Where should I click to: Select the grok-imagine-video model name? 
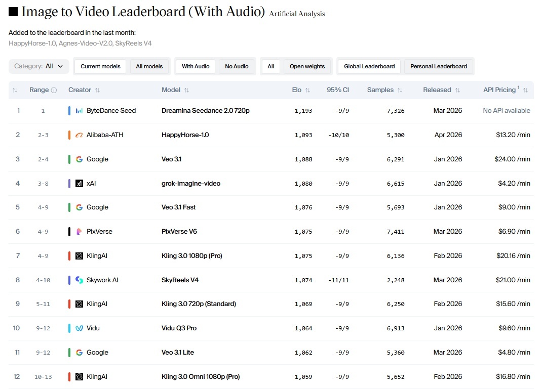[x=191, y=183]
